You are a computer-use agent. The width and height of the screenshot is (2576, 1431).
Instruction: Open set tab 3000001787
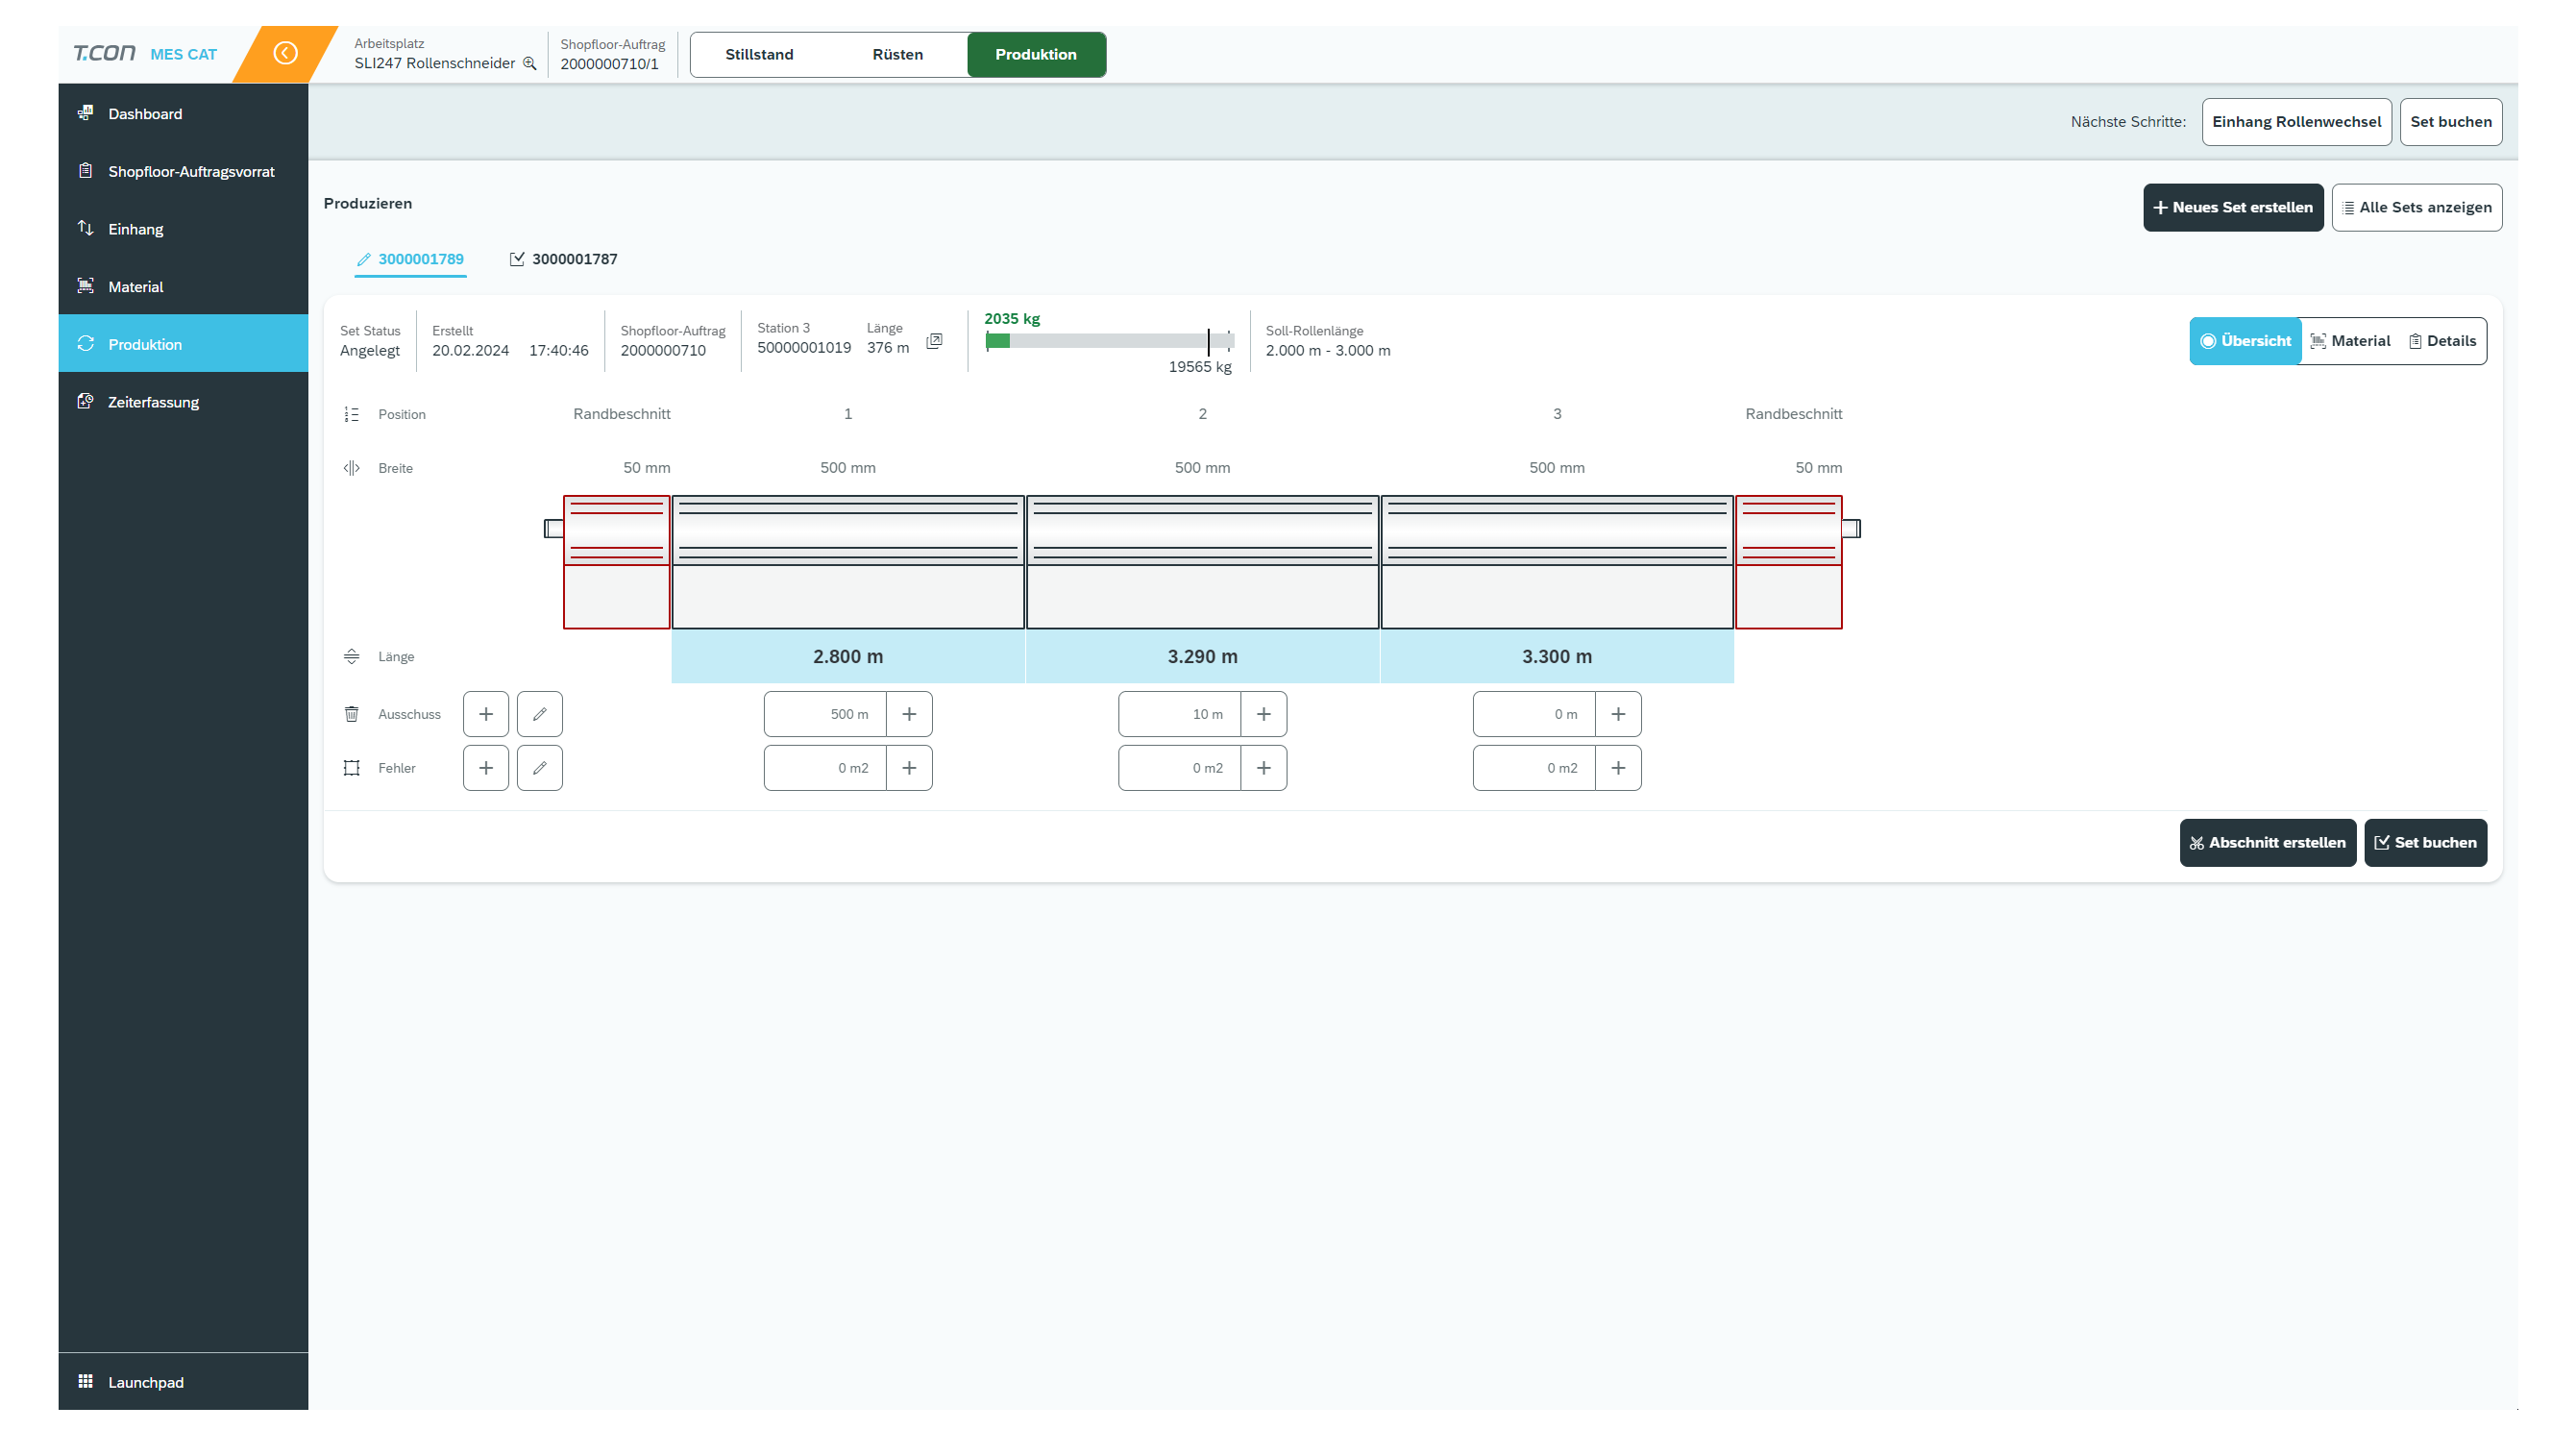point(564,259)
